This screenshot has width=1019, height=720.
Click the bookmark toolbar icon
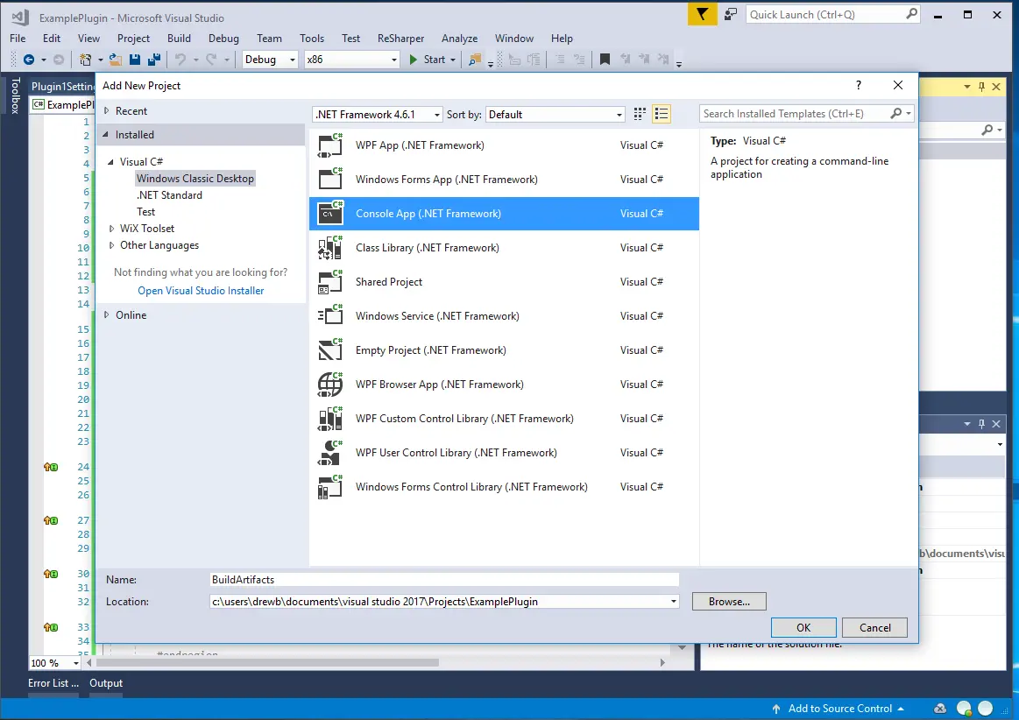[605, 60]
